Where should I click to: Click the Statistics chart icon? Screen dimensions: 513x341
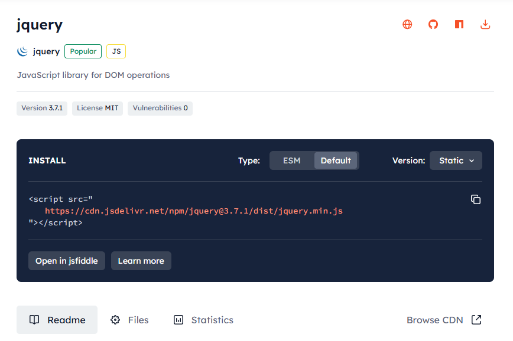pos(178,320)
